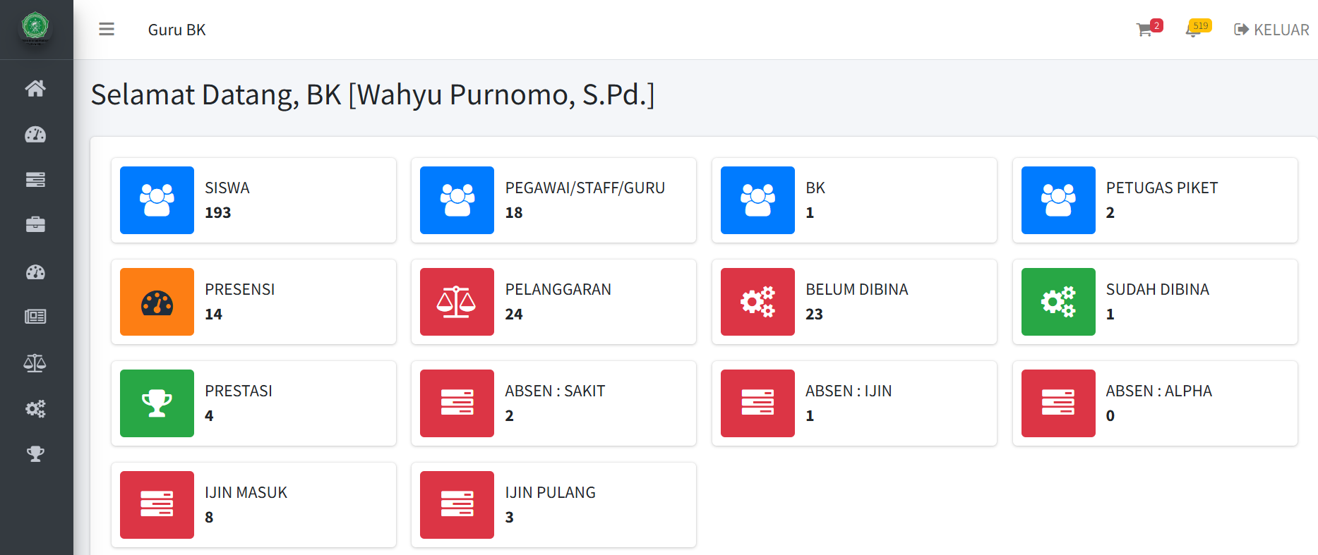Open the gears sidebar icon

(35, 408)
